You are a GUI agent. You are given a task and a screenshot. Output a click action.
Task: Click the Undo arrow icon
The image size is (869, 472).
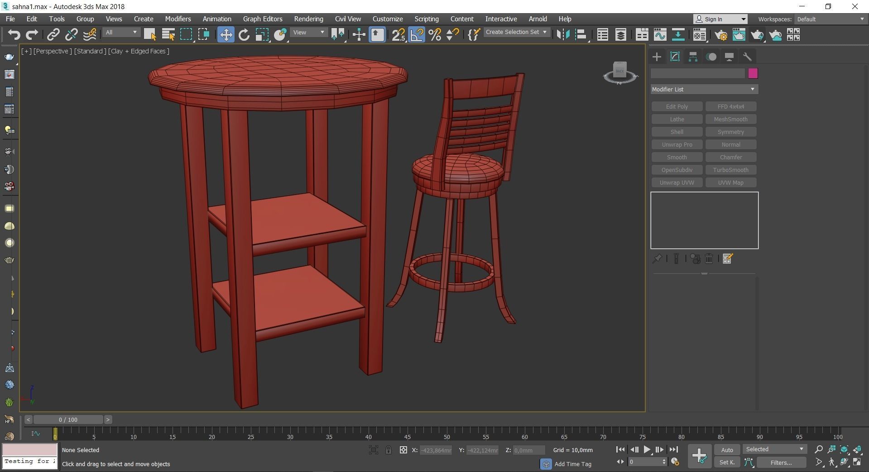[14, 35]
